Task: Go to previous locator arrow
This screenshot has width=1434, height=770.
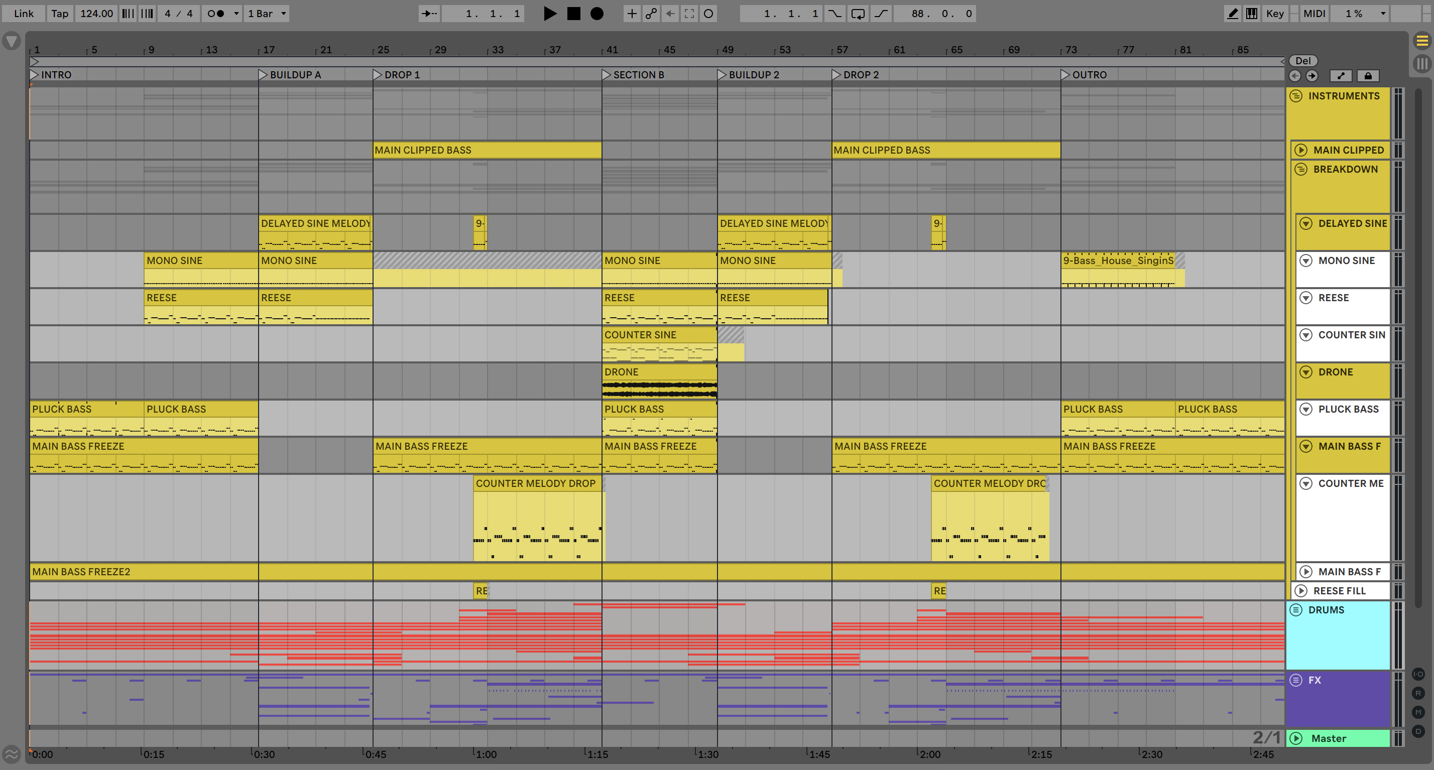Action: (x=1295, y=76)
